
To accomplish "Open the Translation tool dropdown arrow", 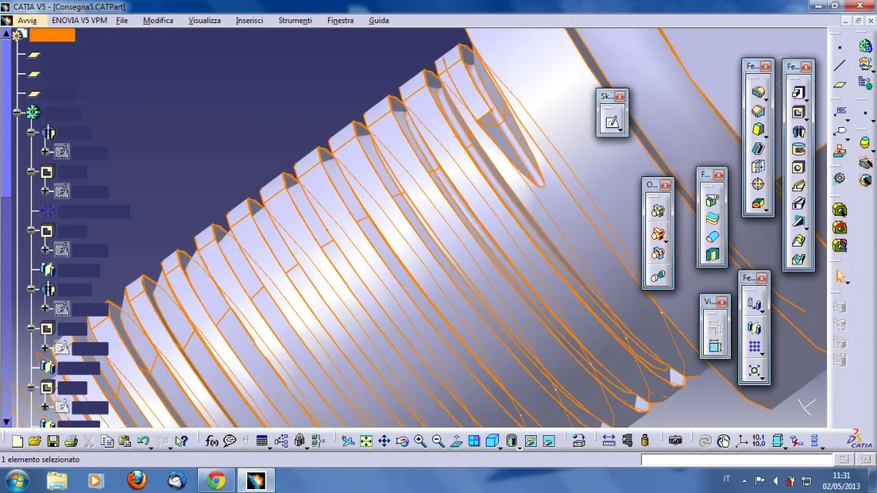I will click(x=762, y=312).
